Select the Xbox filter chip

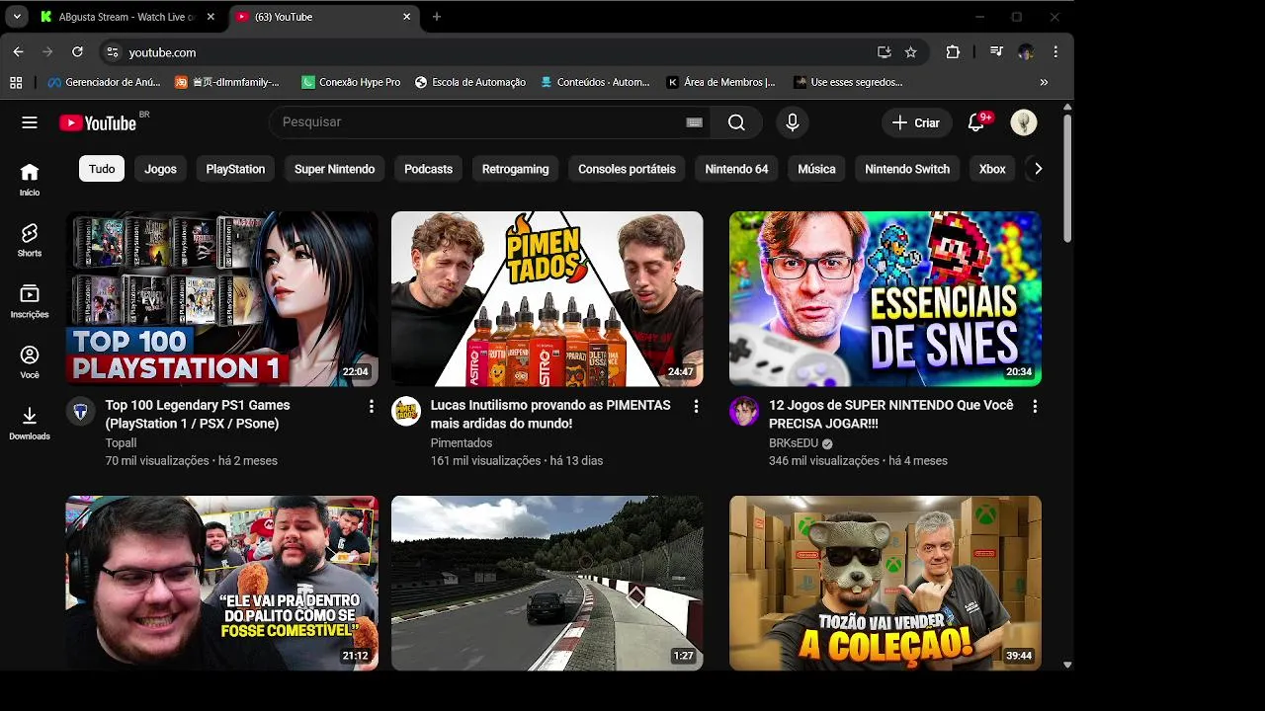point(992,169)
